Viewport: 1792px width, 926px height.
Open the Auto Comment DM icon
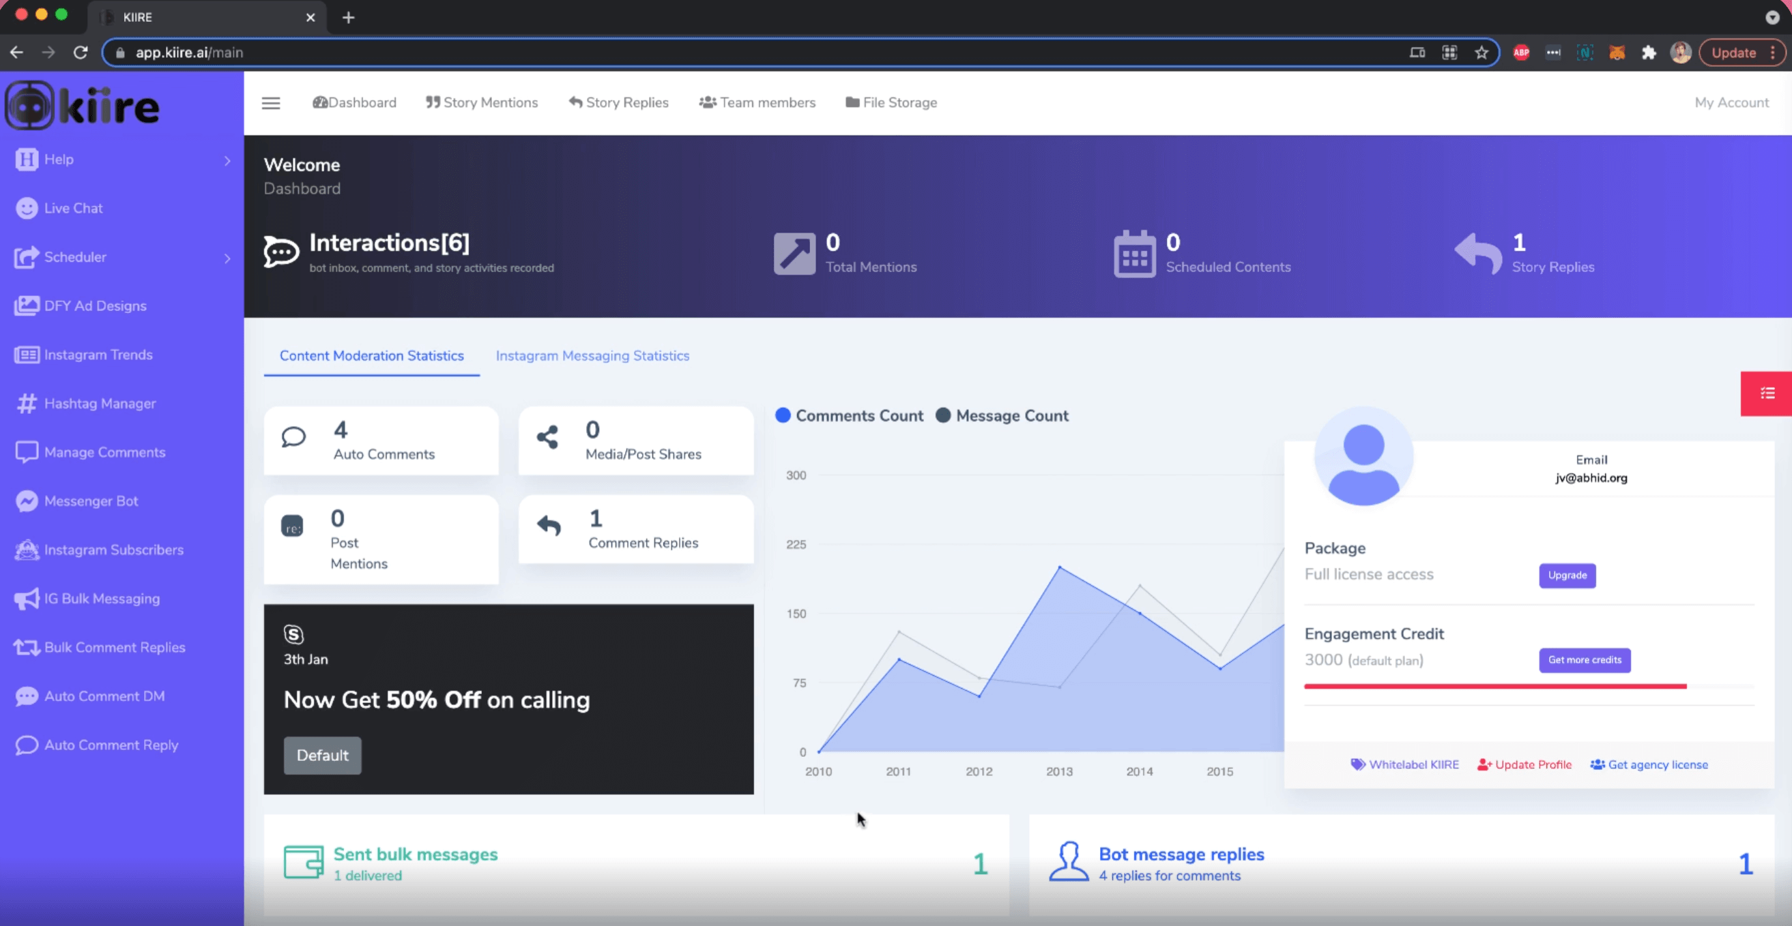pyautogui.click(x=25, y=696)
